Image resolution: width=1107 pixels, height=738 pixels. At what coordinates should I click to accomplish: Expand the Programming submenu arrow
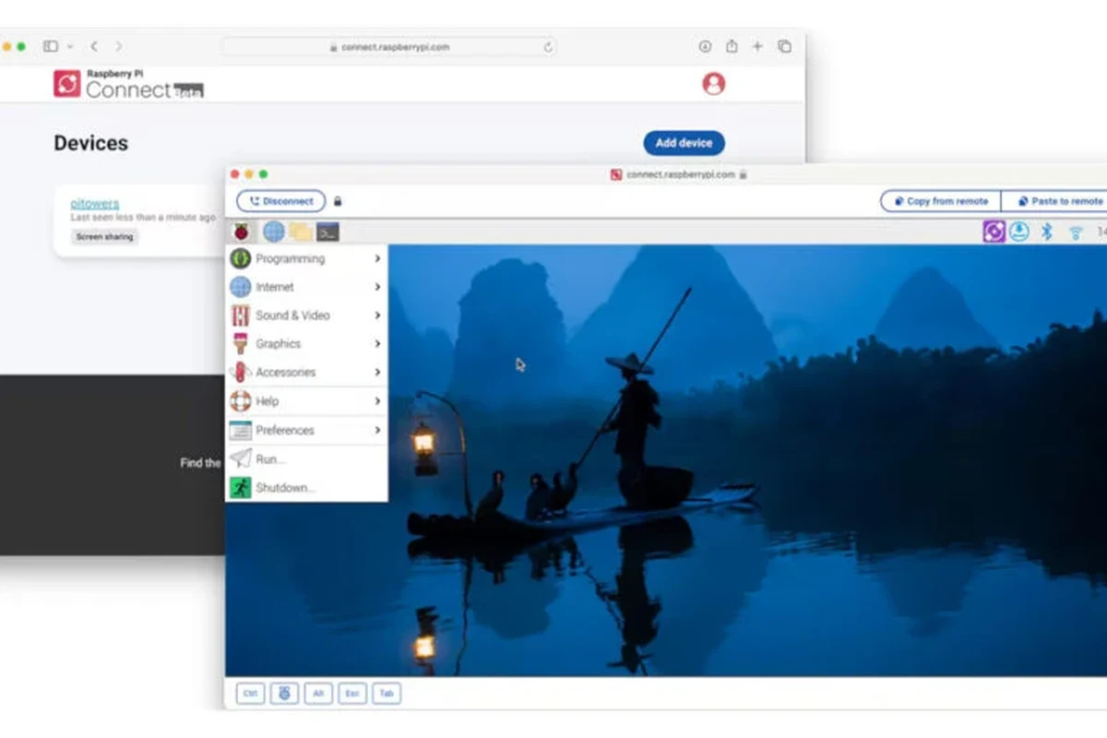[x=377, y=259]
